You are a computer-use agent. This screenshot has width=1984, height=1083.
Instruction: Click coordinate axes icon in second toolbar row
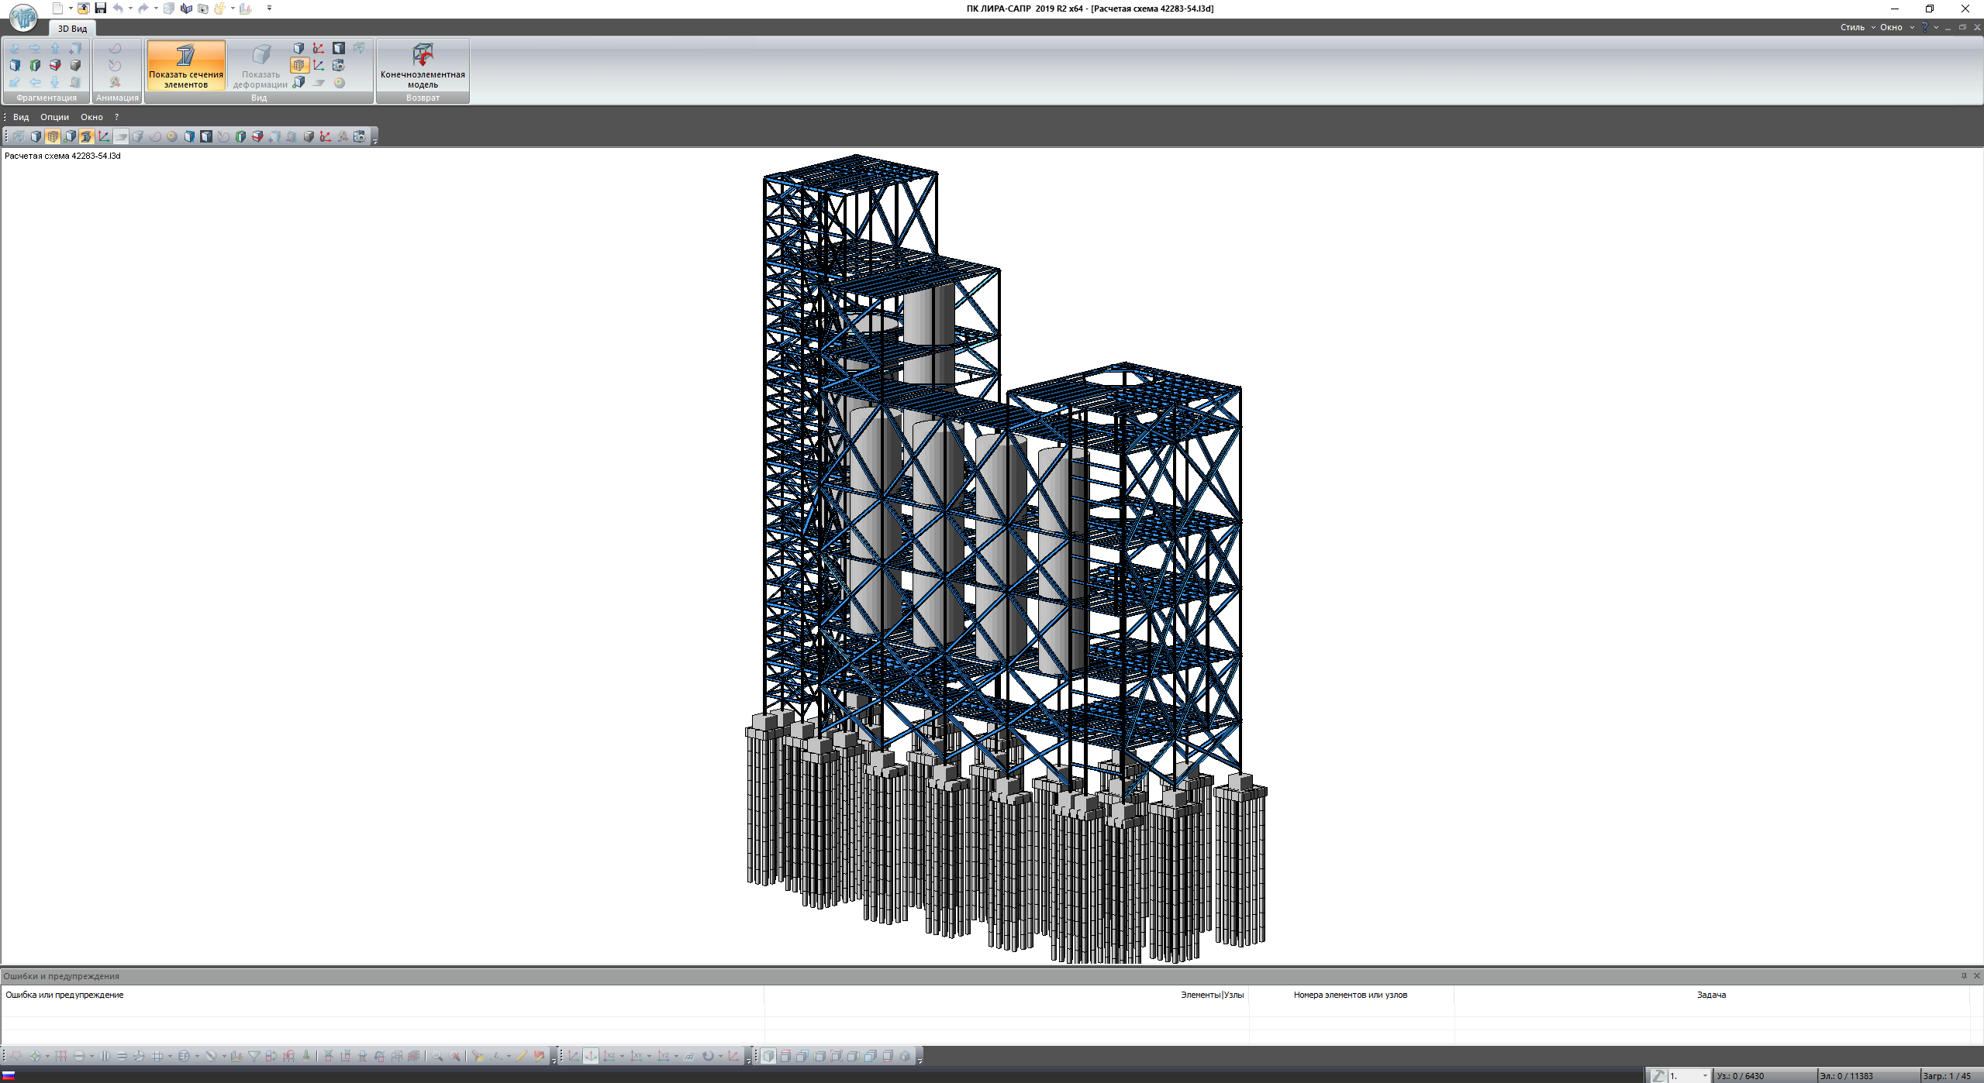104,137
